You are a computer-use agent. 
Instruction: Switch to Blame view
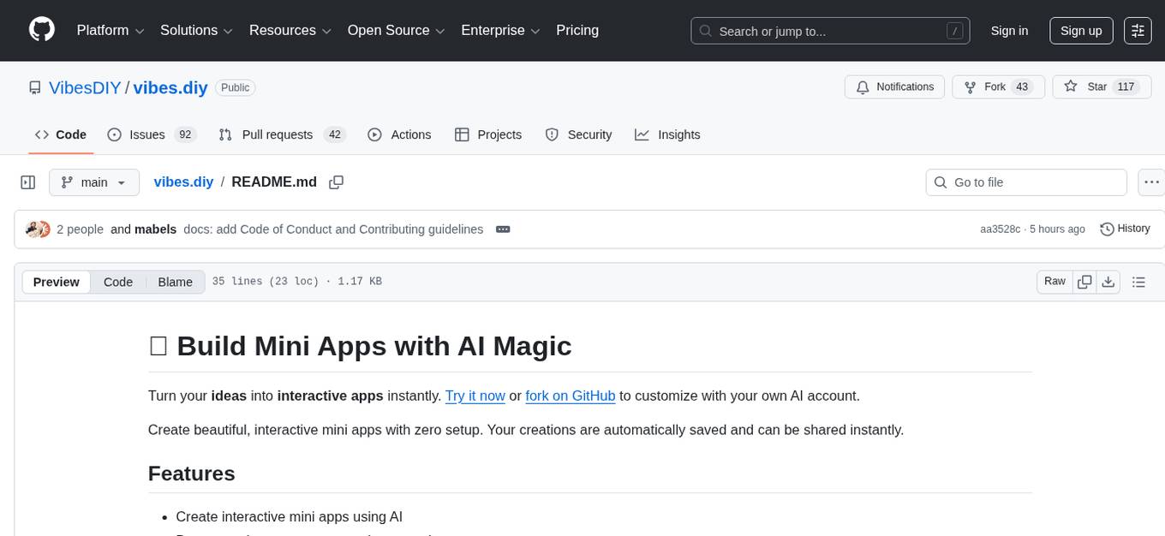click(x=175, y=282)
